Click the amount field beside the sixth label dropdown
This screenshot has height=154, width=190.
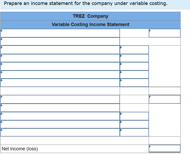(134, 75)
